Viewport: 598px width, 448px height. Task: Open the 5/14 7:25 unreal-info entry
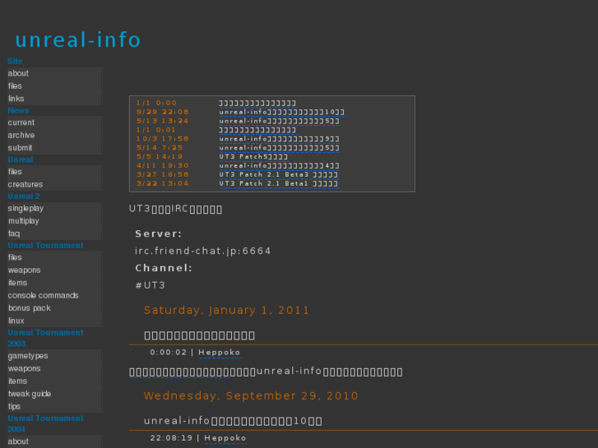pyautogui.click(x=279, y=148)
